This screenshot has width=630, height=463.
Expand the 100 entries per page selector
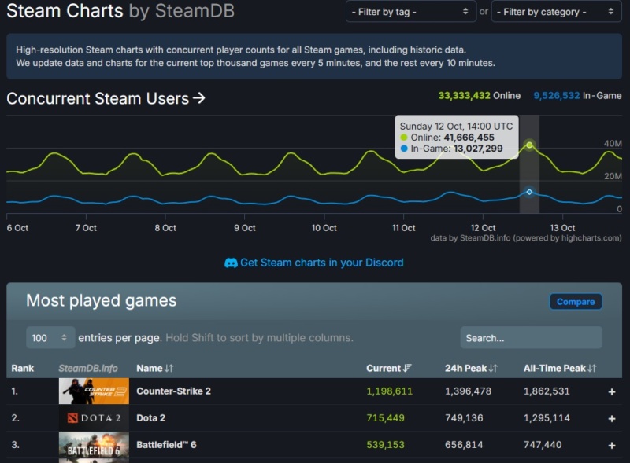tap(50, 338)
